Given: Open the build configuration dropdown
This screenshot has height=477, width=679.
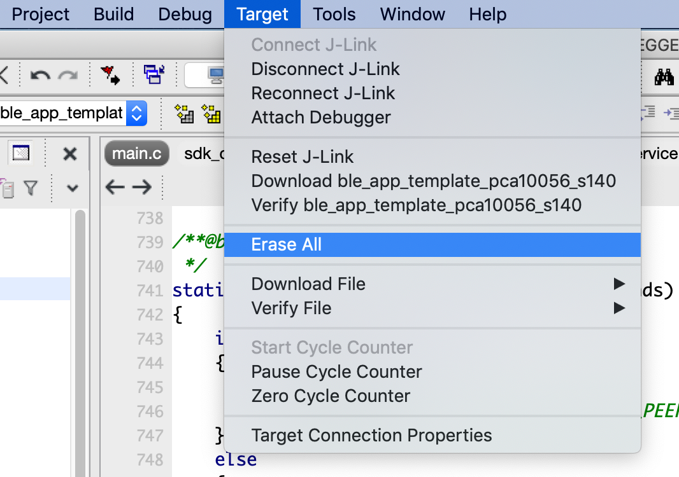Looking at the screenshot, I should pos(136,113).
